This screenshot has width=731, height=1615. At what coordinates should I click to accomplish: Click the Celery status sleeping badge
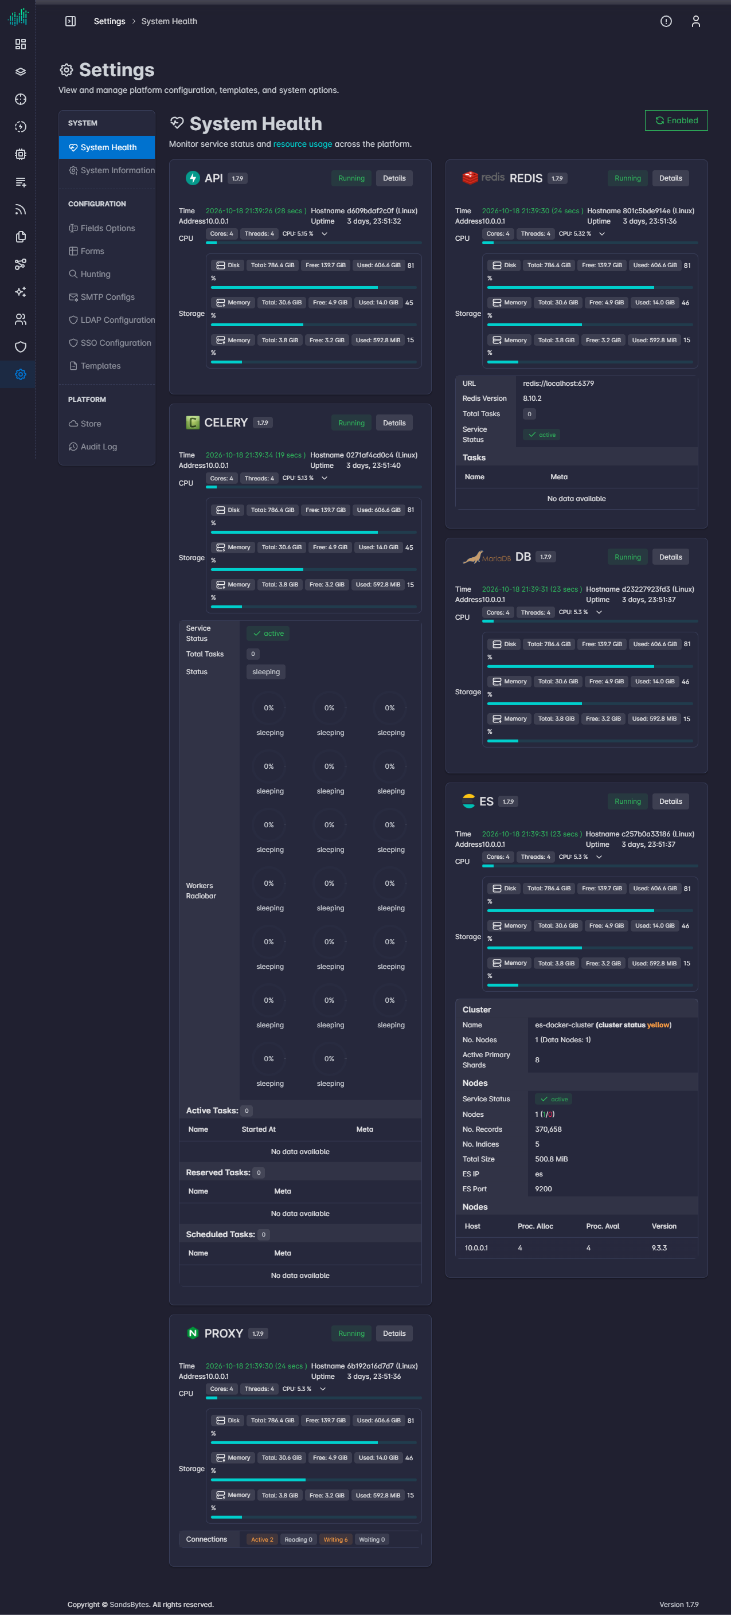(266, 672)
